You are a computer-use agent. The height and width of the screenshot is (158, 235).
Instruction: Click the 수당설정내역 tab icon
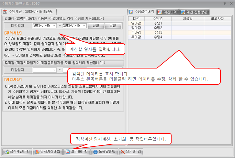click(x=131, y=12)
